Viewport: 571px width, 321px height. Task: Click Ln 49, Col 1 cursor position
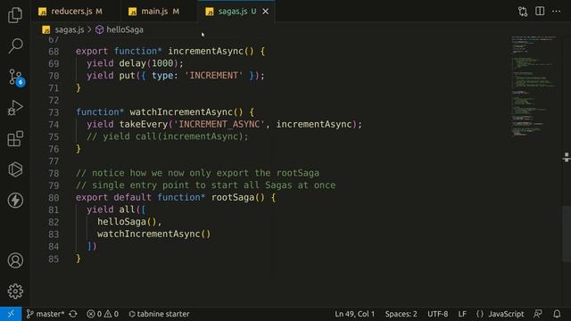(354, 314)
